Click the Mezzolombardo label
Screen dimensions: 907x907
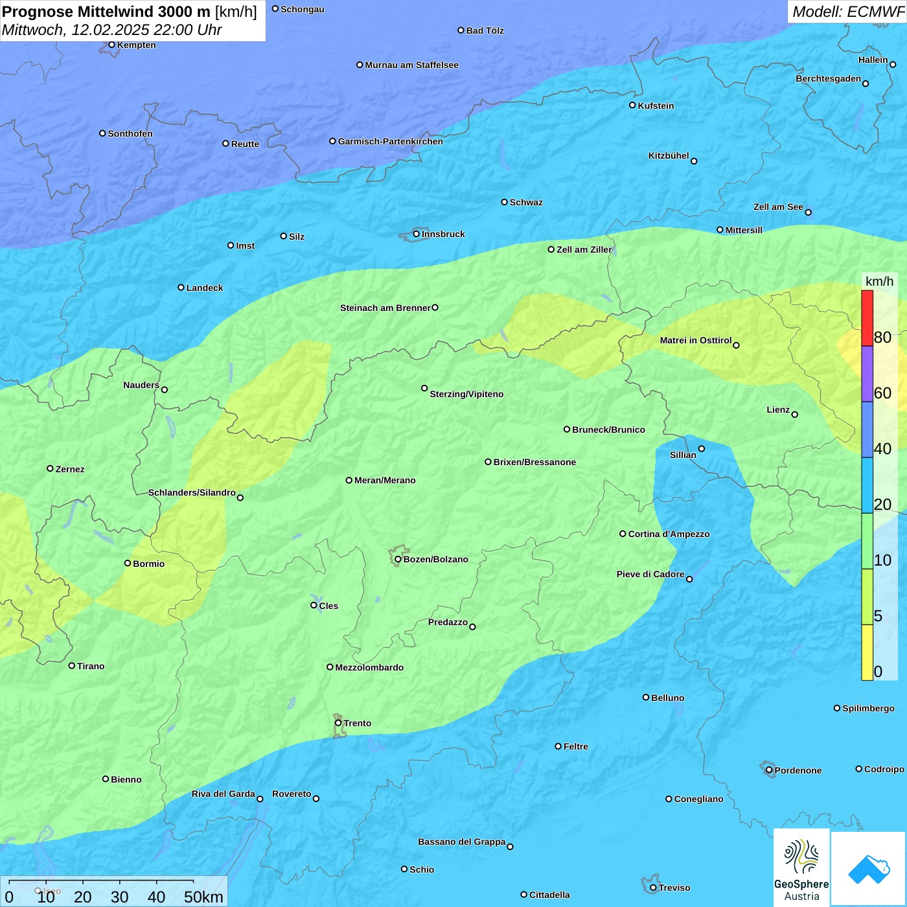369,667
